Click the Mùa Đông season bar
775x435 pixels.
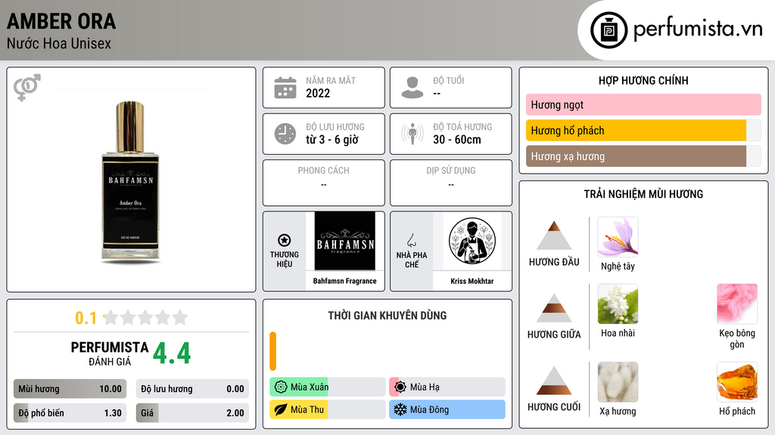point(447,410)
